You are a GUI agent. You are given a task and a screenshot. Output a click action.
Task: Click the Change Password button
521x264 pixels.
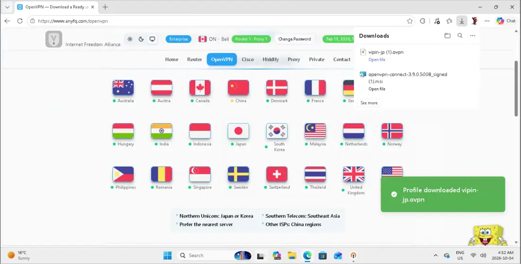[x=295, y=39]
